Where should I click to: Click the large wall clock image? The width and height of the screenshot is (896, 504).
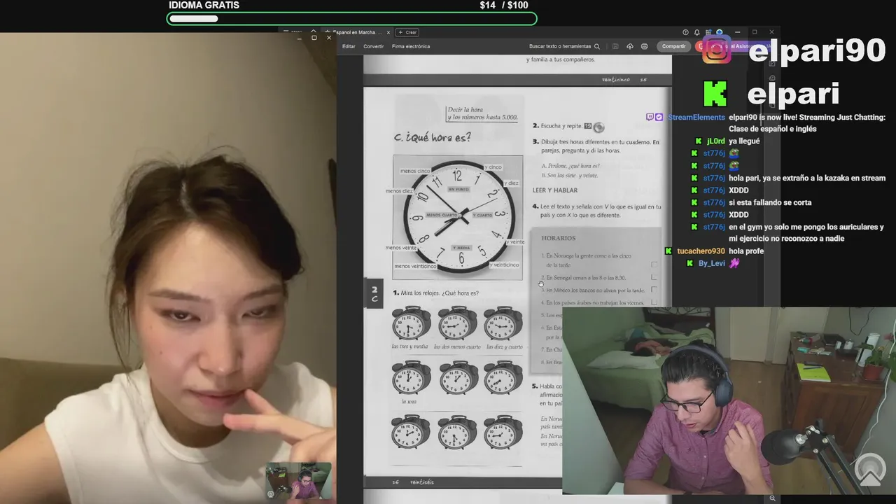[x=458, y=218]
